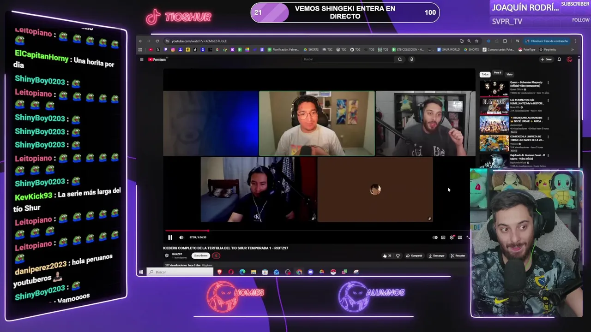Open the Compra cartas Poke bookmark
Image resolution: width=591 pixels, height=332 pixels.
[498, 50]
